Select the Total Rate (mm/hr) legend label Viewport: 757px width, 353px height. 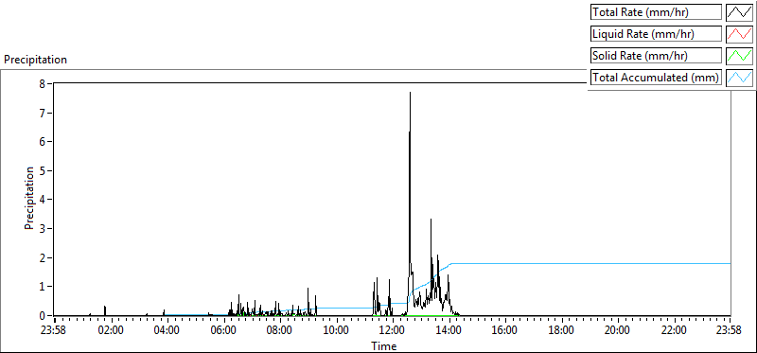coord(656,12)
